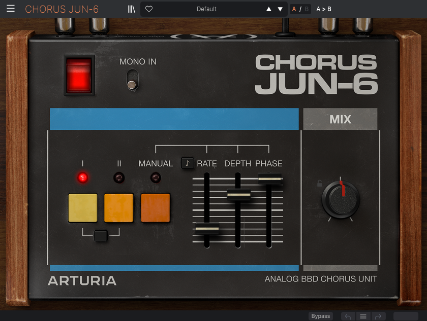This screenshot has height=321, width=427.
Task: Click the MIX knob
Action: coord(341,199)
